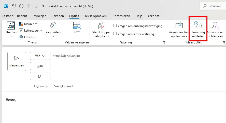This screenshot has height=123, width=226.
Task: Click into the Onderwerp subject field
Action: [x=139, y=86]
